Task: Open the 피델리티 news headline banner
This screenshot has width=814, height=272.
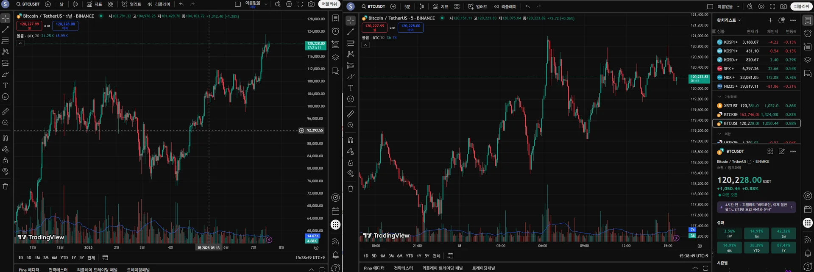Action: pyautogui.click(x=756, y=207)
